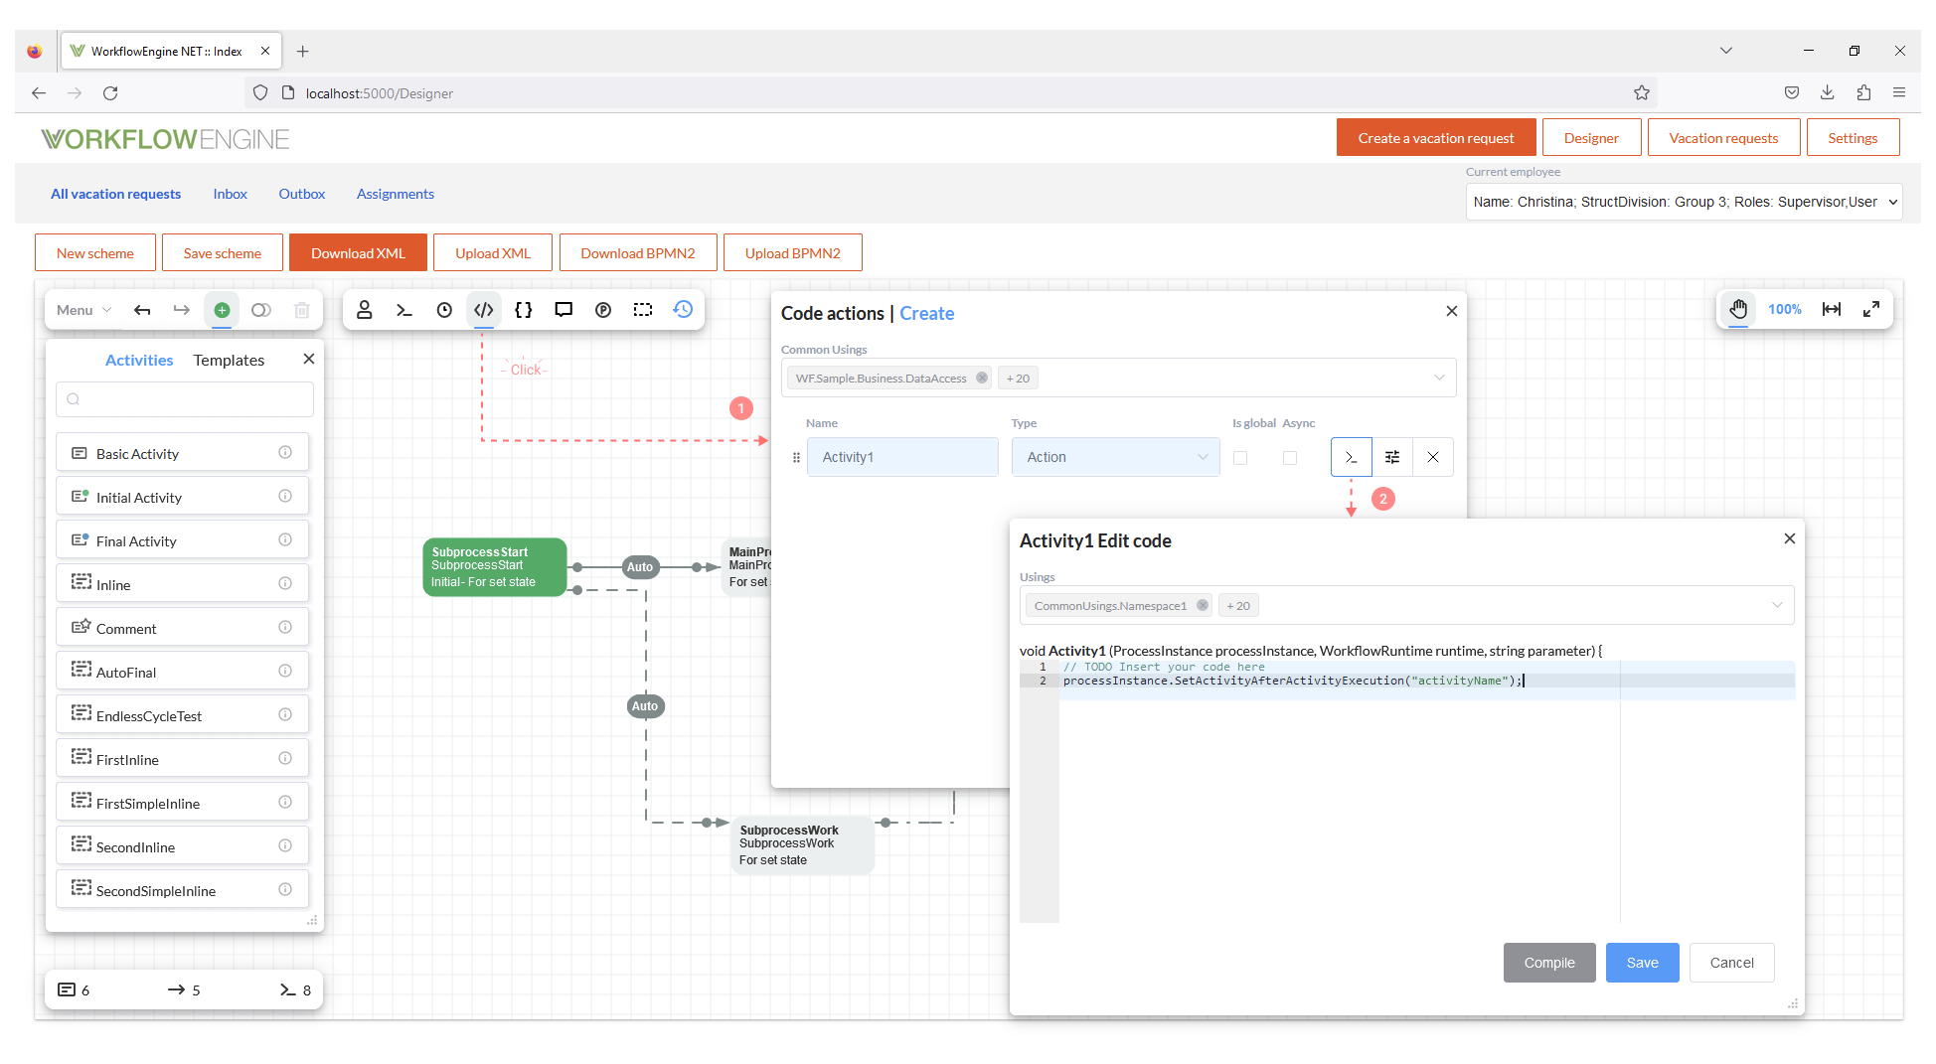Open the Code actions icon
Image resolution: width=1936 pixels, height=1064 pixels.
(484, 310)
